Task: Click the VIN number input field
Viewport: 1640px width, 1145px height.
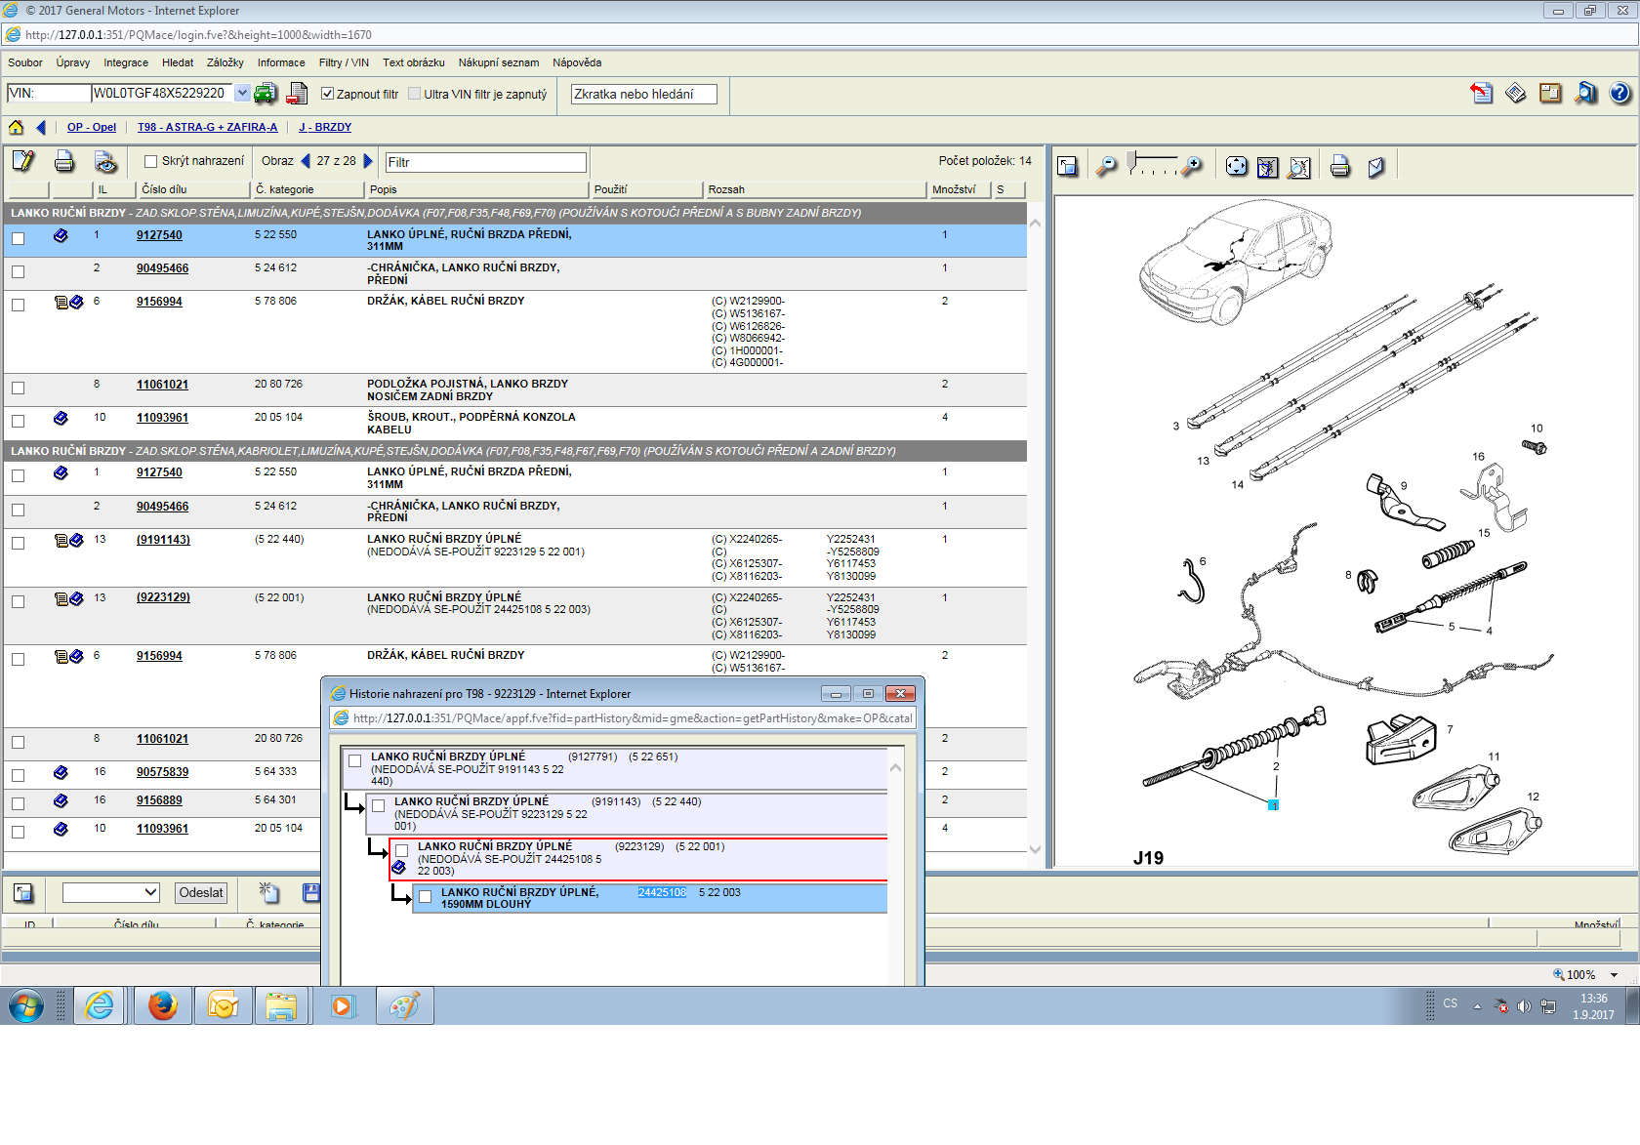Action: coord(162,93)
